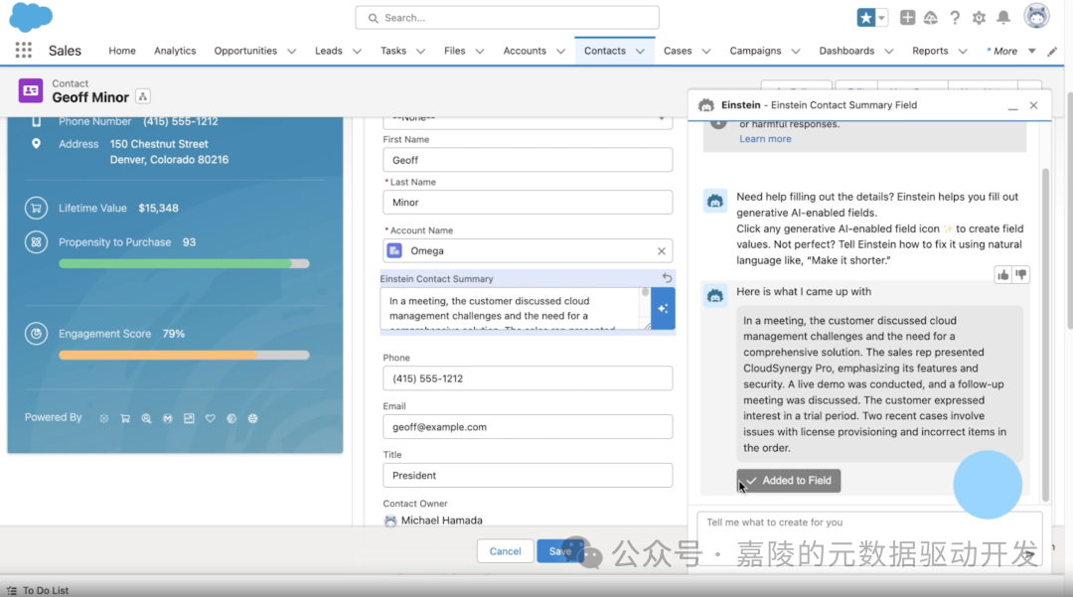
Task: Open the More navigation menu
Action: 1010,52
